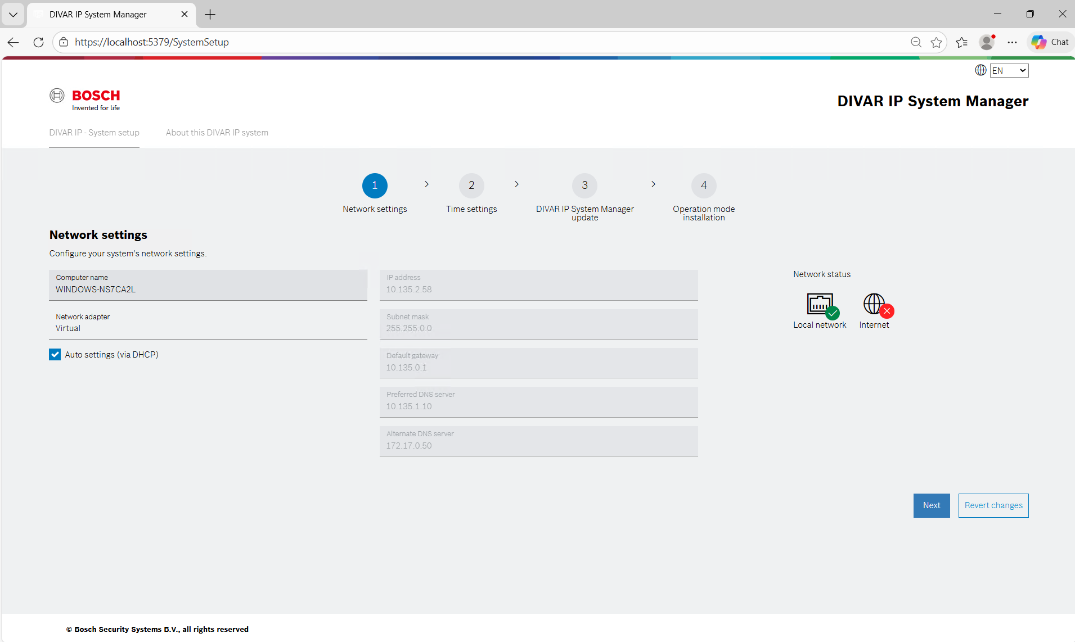Click the language globe icon
Viewport: 1075px width, 642px height.
point(980,70)
